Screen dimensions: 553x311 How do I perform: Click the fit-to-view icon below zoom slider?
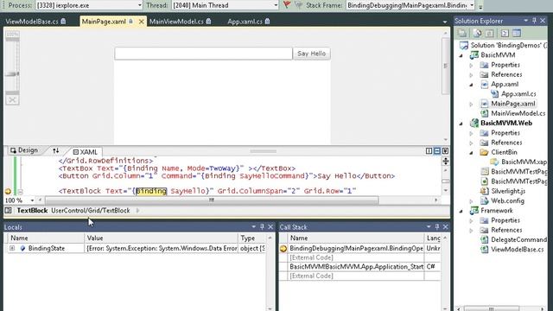pyautogui.click(x=12, y=100)
